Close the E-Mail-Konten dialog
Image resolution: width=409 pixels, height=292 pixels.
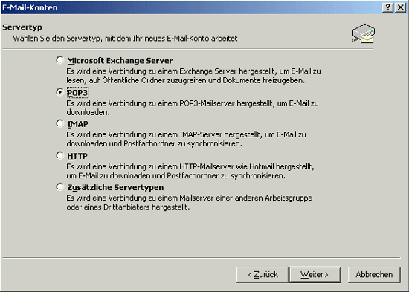401,7
